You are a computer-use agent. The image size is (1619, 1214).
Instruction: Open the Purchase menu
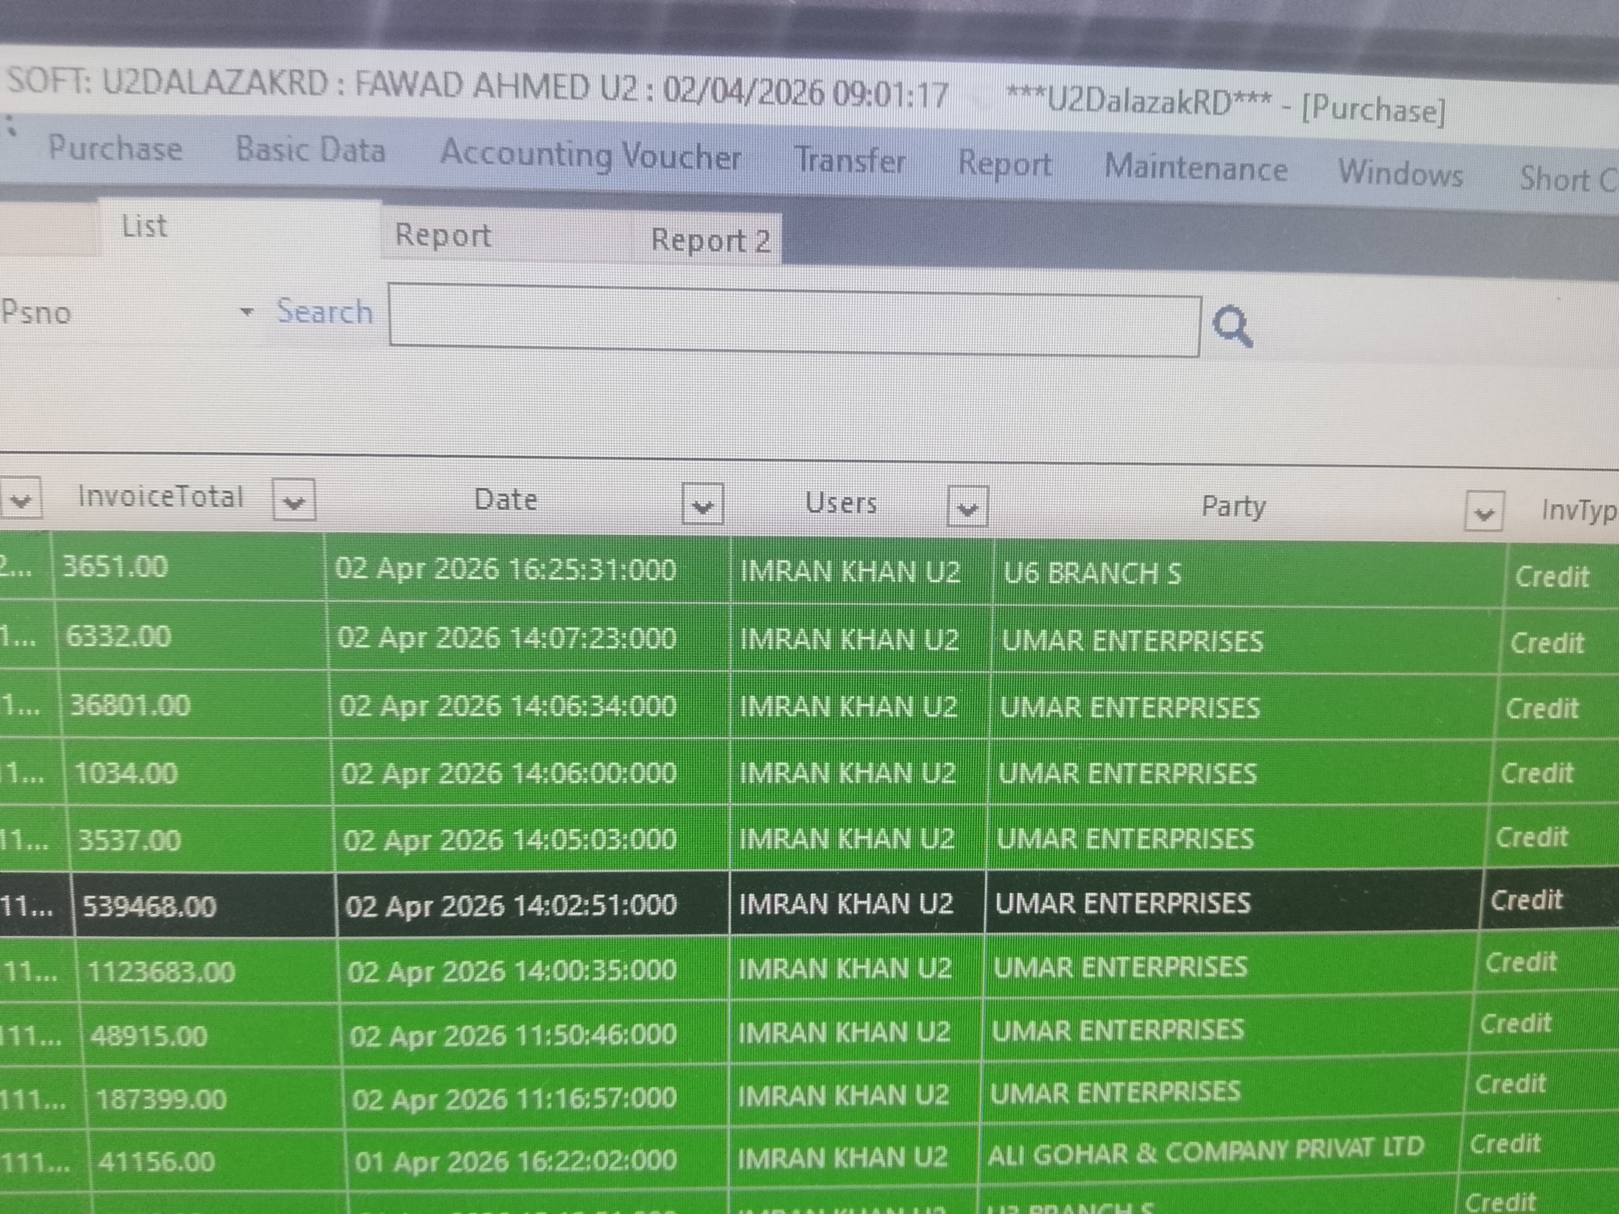tap(115, 148)
